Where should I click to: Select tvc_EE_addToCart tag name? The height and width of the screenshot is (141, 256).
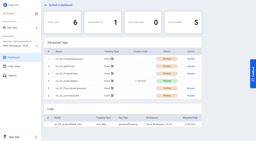65,66
